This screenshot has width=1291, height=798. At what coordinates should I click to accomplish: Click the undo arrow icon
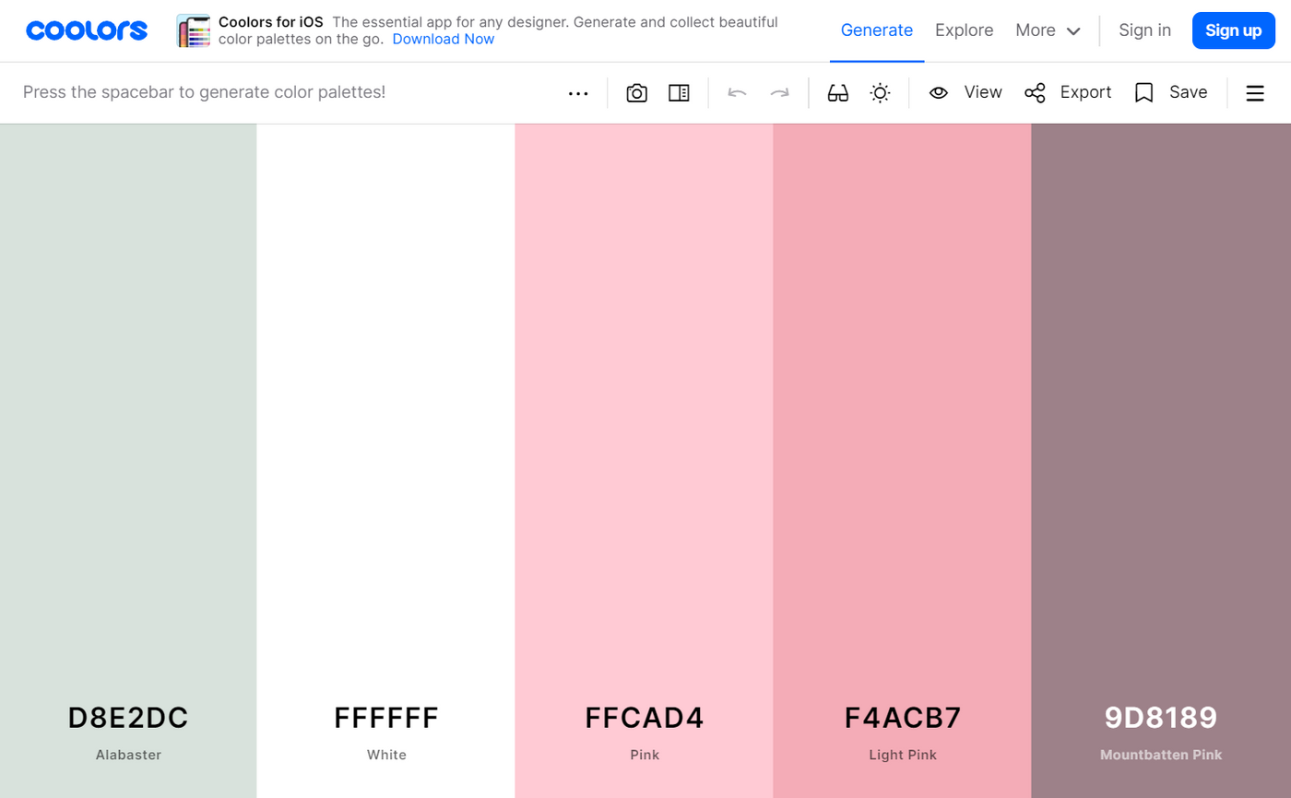(x=737, y=93)
